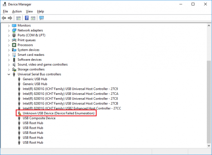Click the Print queues printer icon

(14, 40)
